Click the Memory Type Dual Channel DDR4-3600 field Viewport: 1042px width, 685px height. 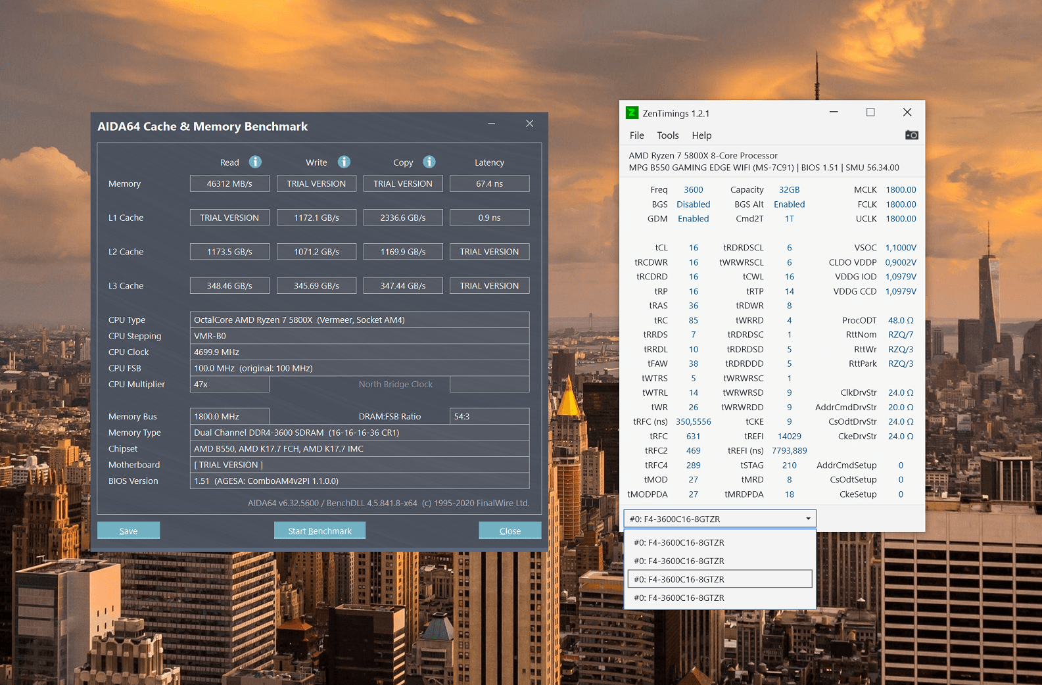(360, 433)
